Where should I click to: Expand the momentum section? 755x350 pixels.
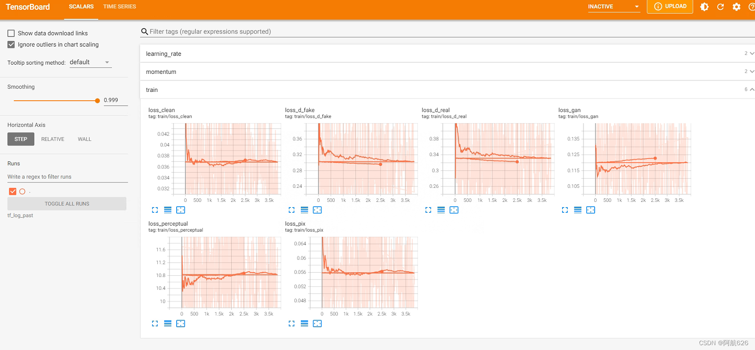click(448, 72)
